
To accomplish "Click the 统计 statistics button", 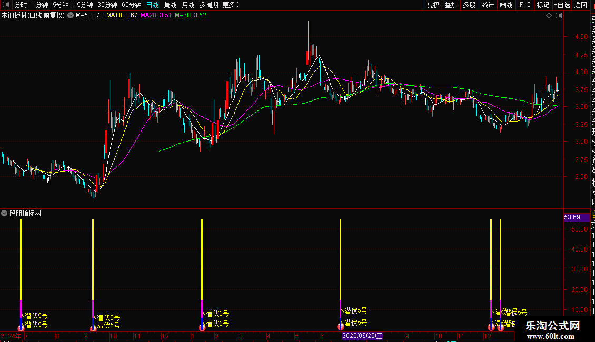I will [x=488, y=5].
